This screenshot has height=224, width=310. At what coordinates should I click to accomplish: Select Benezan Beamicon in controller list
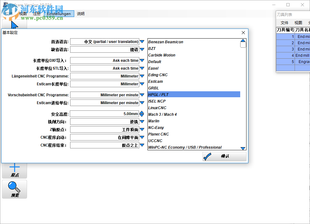click(x=194, y=42)
